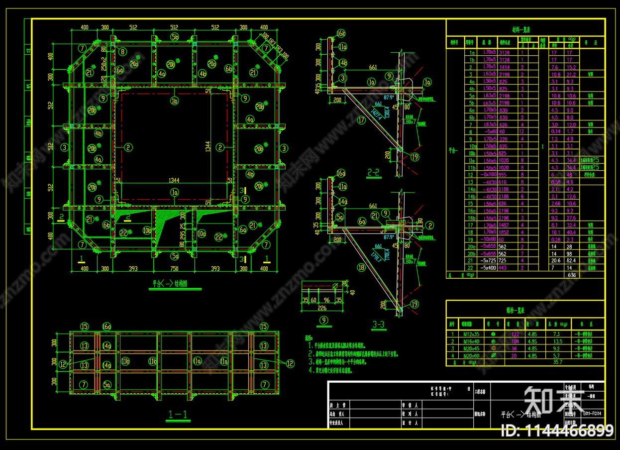Click the "说明:" notes heading
The width and height of the screenshot is (620, 450).
point(309,337)
